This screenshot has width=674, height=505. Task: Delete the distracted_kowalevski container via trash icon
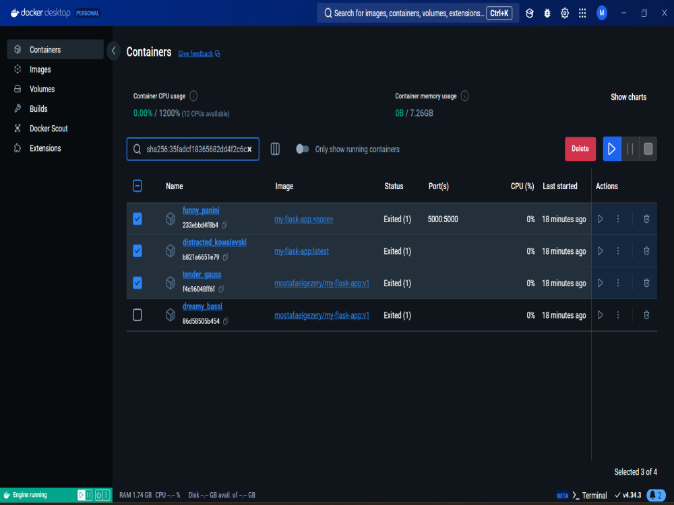coord(646,250)
